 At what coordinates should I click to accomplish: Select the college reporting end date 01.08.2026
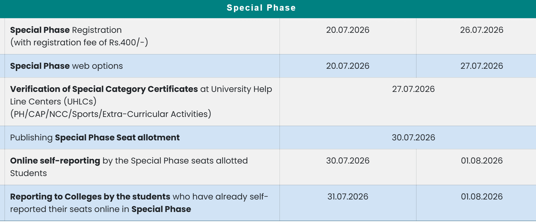point(482,197)
